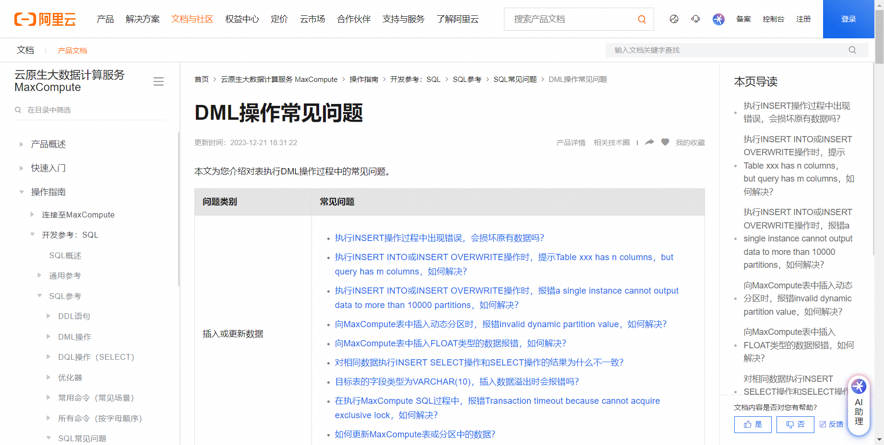
Task: Toggle the sidebar hamburger menu icon
Action: [158, 81]
